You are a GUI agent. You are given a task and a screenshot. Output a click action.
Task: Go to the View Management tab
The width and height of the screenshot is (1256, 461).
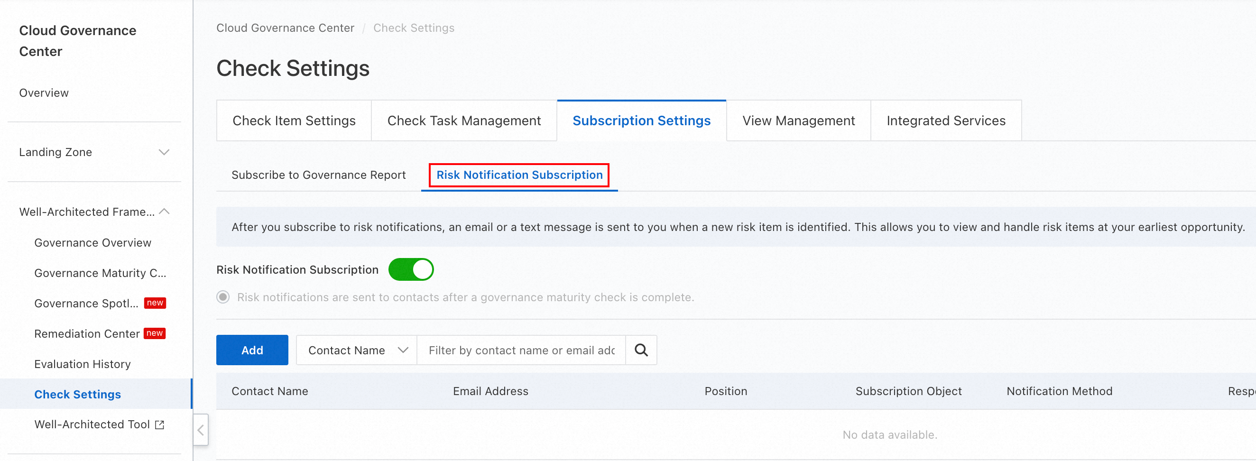point(798,121)
